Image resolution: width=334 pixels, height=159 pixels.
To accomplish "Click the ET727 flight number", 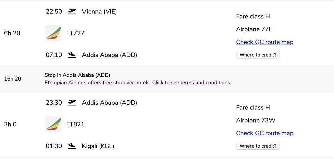I will [75, 33].
